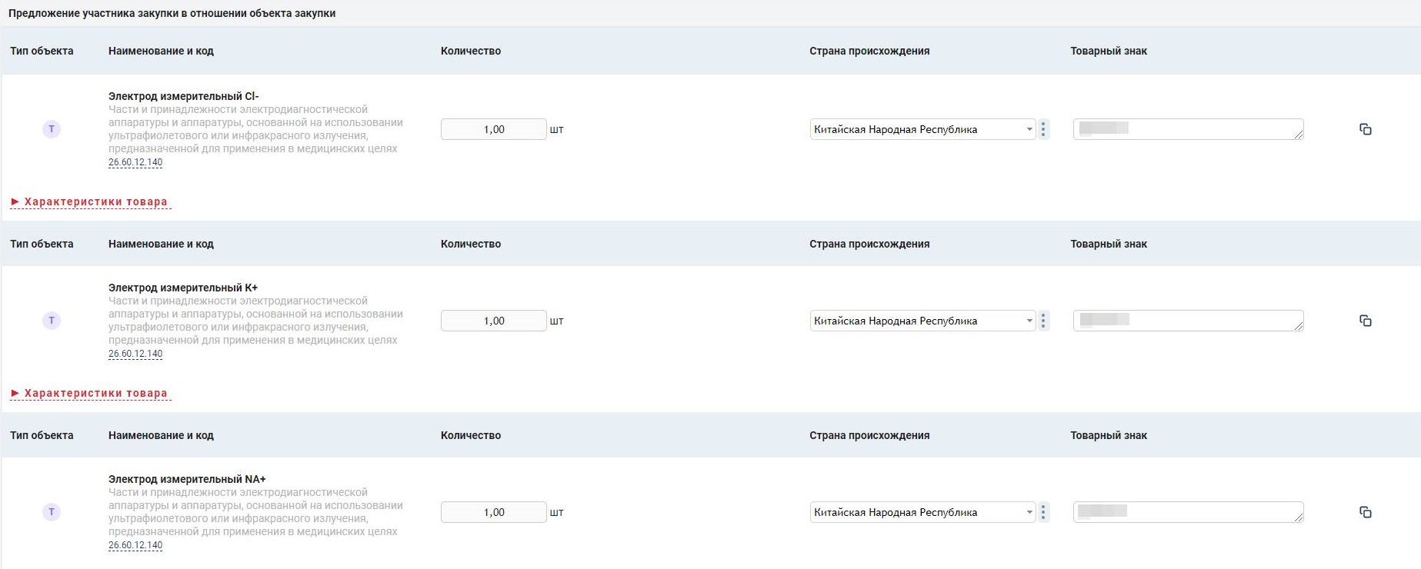Click the copy icon for the Cl- electrode row
This screenshot has width=1421, height=569.
click(x=1366, y=129)
